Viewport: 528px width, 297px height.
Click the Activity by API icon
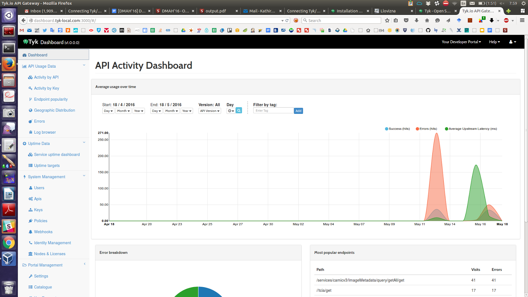tap(30, 77)
